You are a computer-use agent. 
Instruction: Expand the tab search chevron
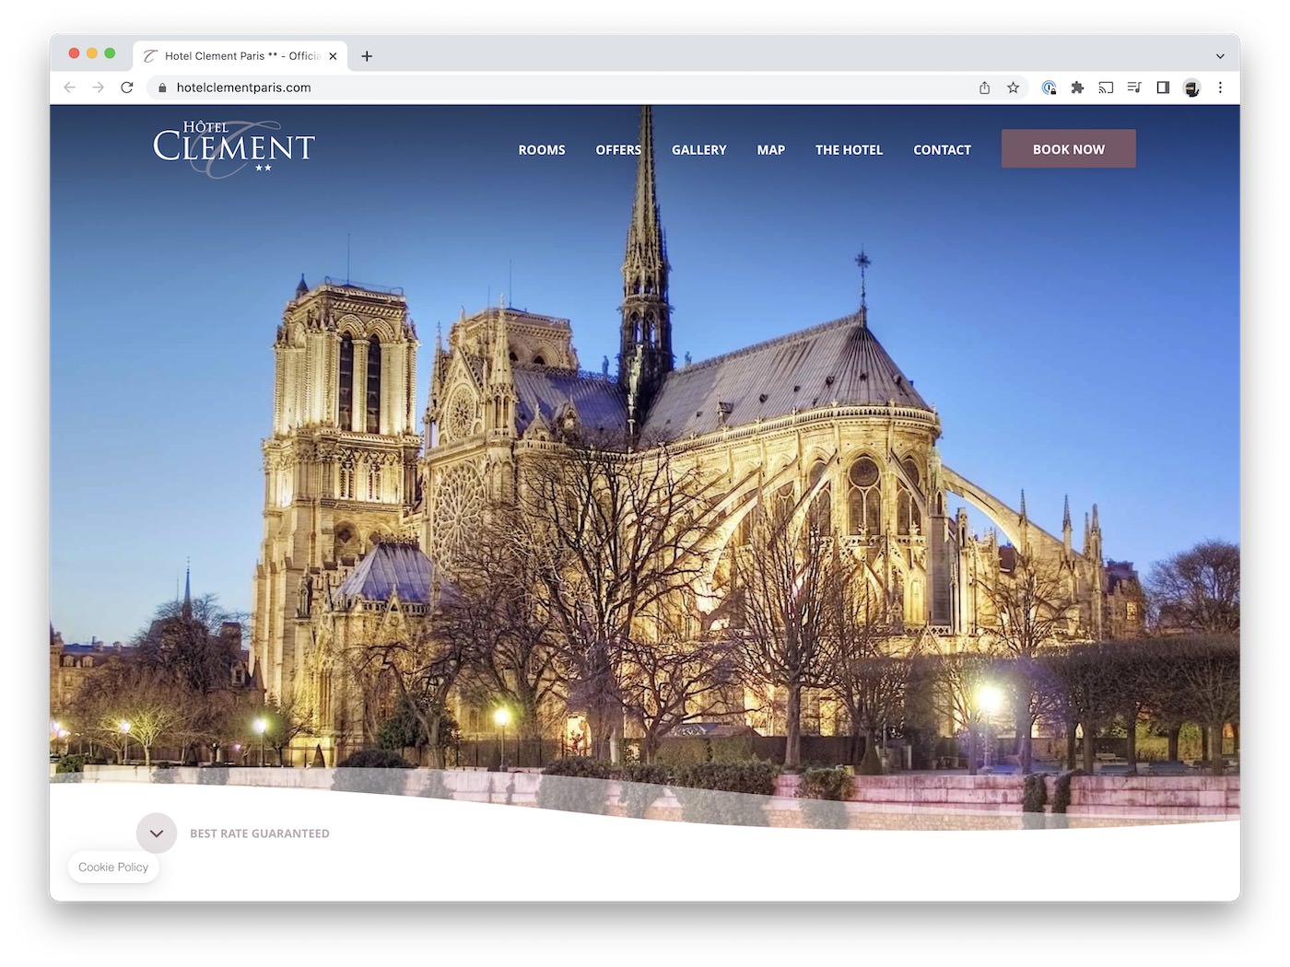coord(1220,56)
